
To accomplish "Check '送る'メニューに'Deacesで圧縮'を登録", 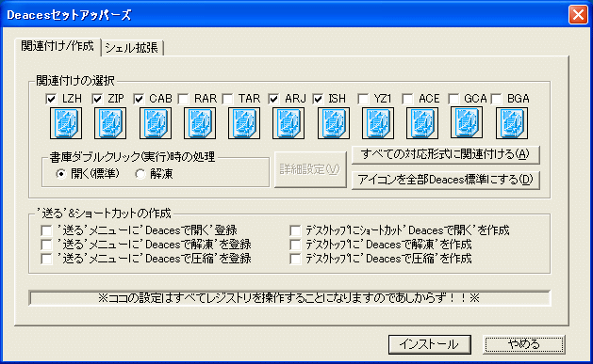I will (46, 259).
